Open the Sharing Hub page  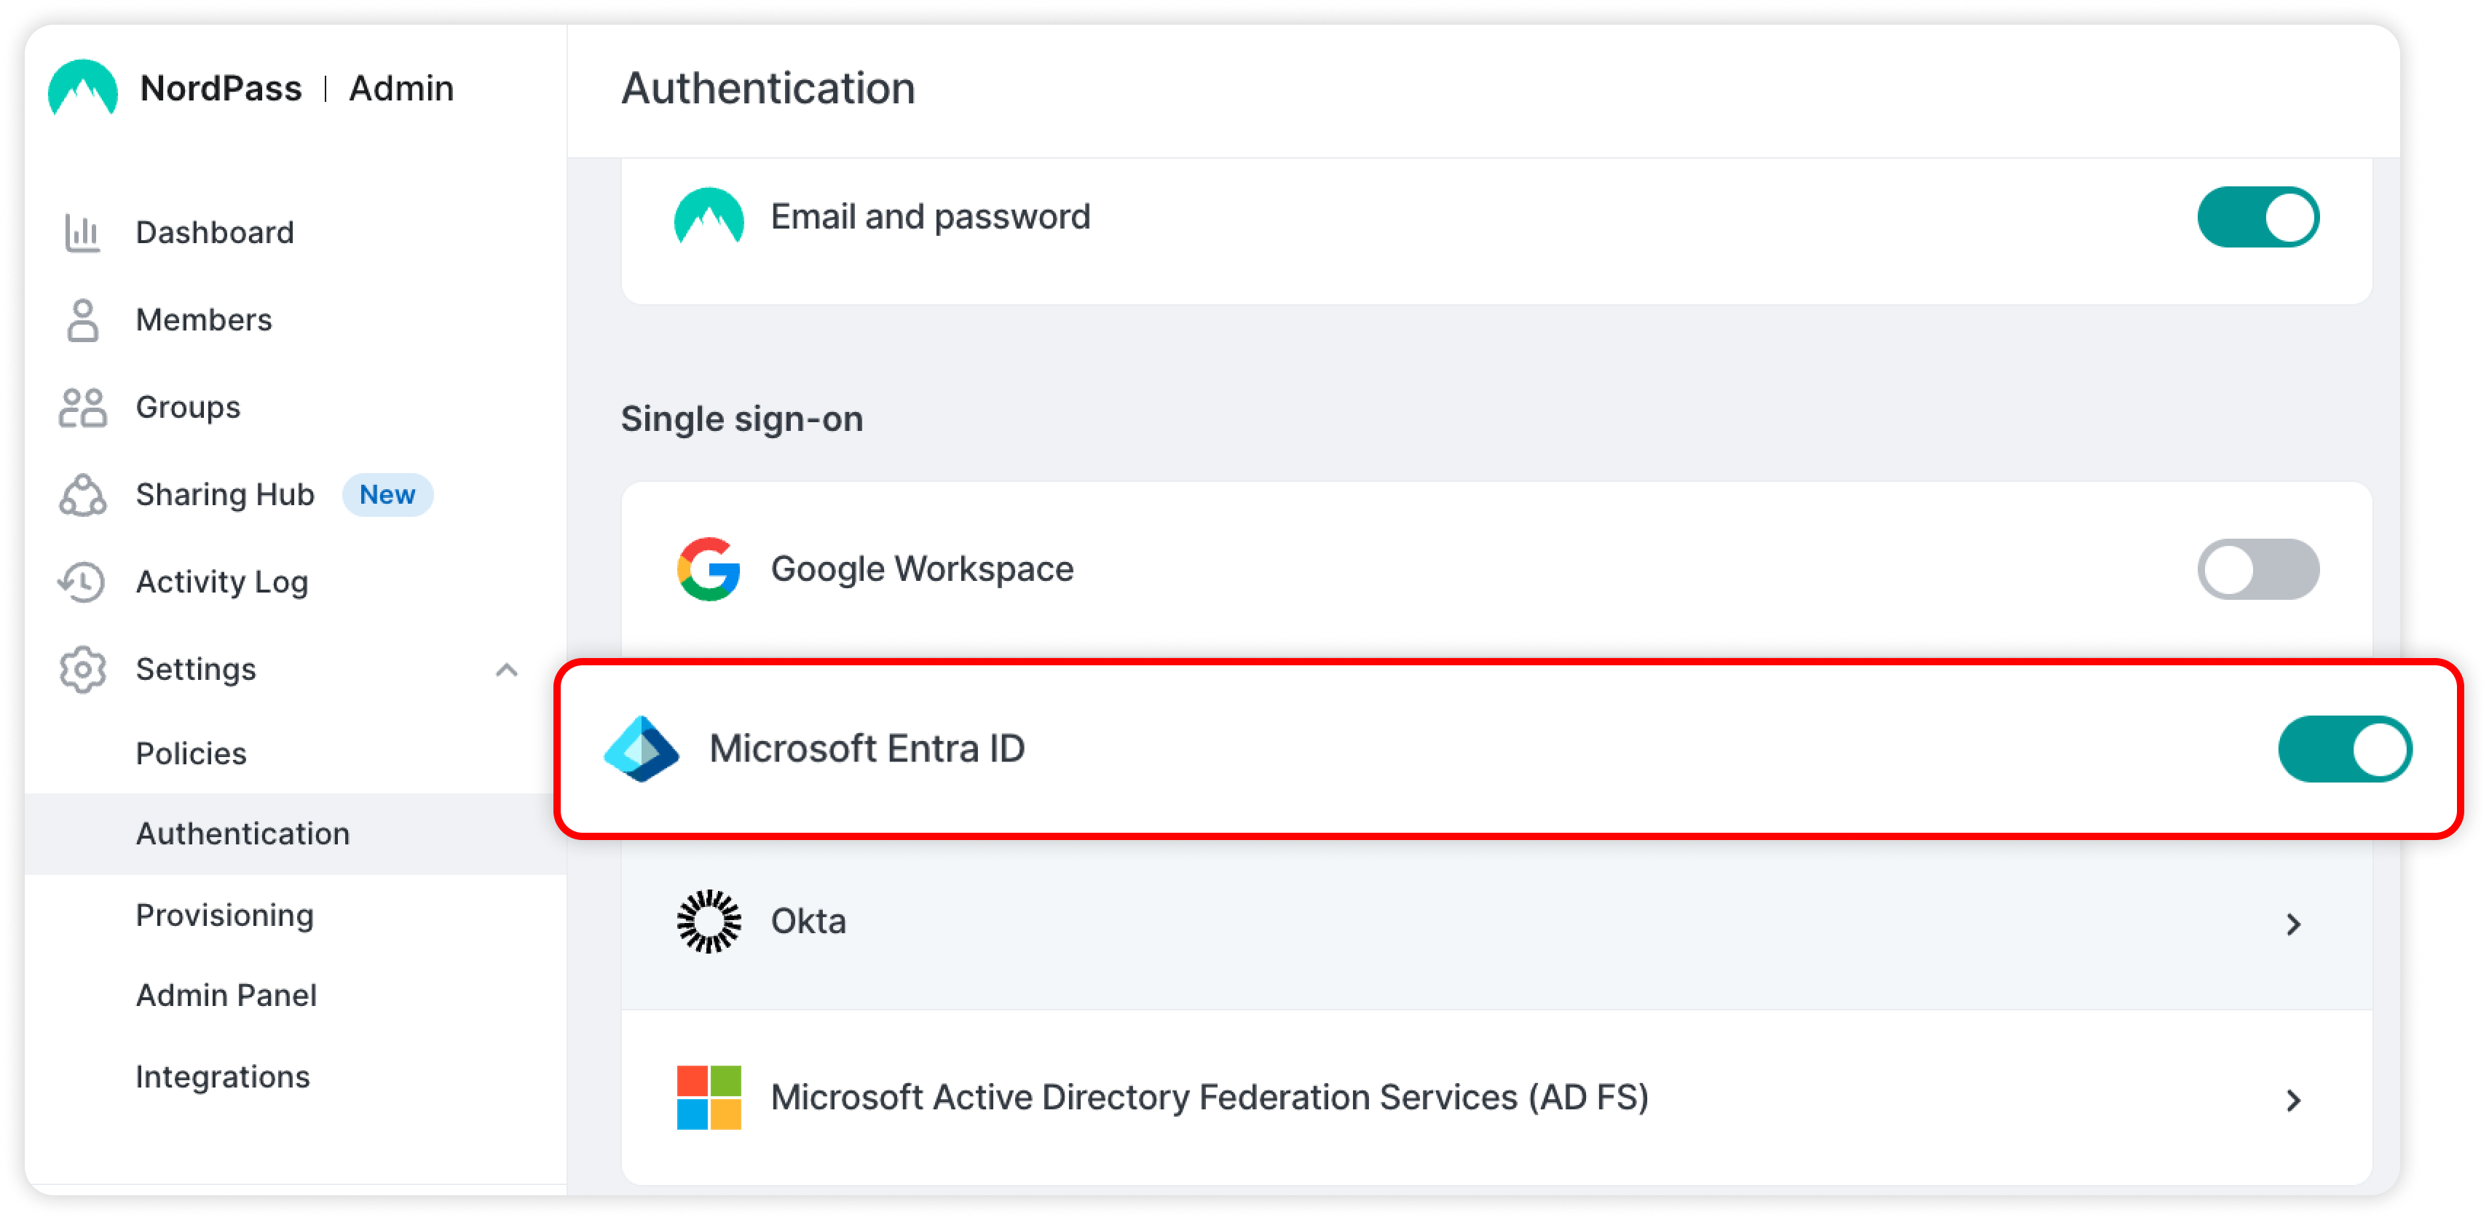[x=225, y=494]
